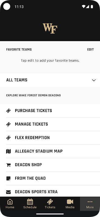Expand the All Teams chevron

(x=94, y=80)
